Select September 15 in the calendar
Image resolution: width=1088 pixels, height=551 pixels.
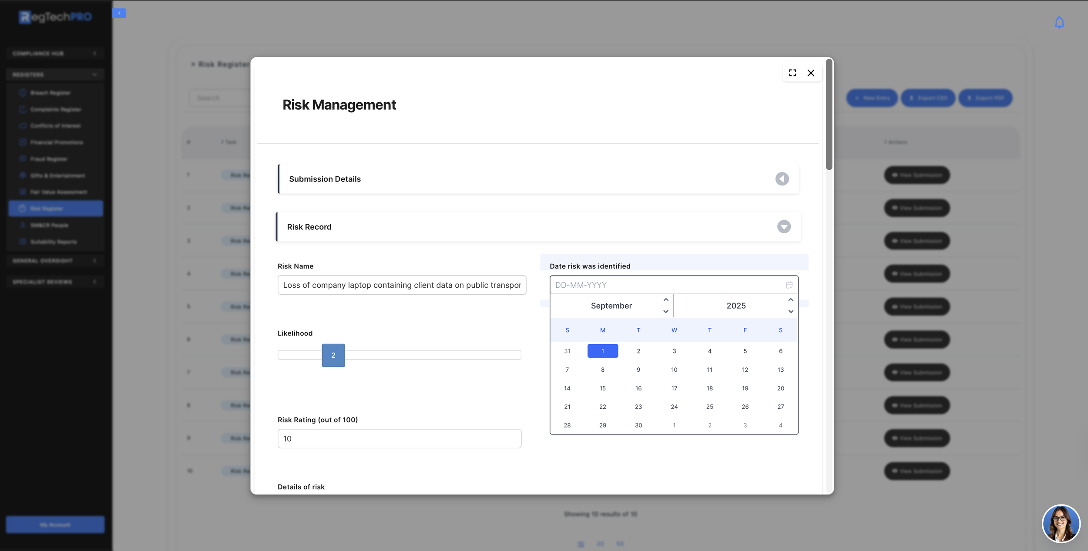point(602,388)
